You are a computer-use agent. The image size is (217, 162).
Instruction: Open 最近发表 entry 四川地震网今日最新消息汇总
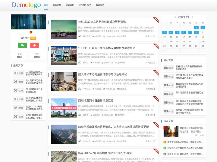[190, 93]
